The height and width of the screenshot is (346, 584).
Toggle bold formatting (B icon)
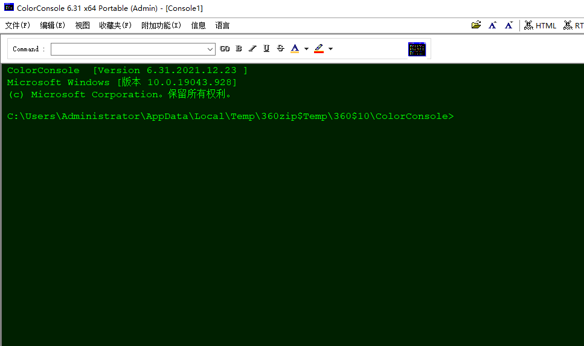click(239, 49)
